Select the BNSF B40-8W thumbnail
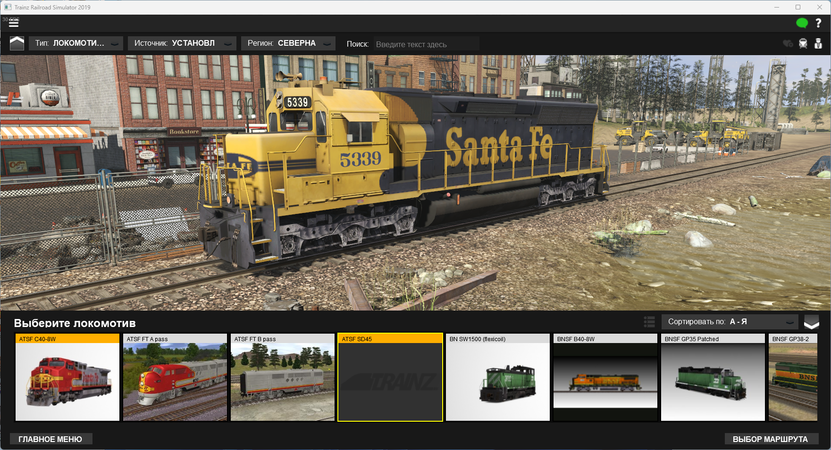 coord(605,377)
